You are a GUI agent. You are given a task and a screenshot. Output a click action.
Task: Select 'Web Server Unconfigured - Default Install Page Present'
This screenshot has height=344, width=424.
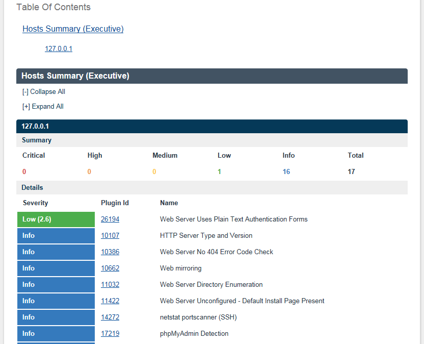point(242,301)
